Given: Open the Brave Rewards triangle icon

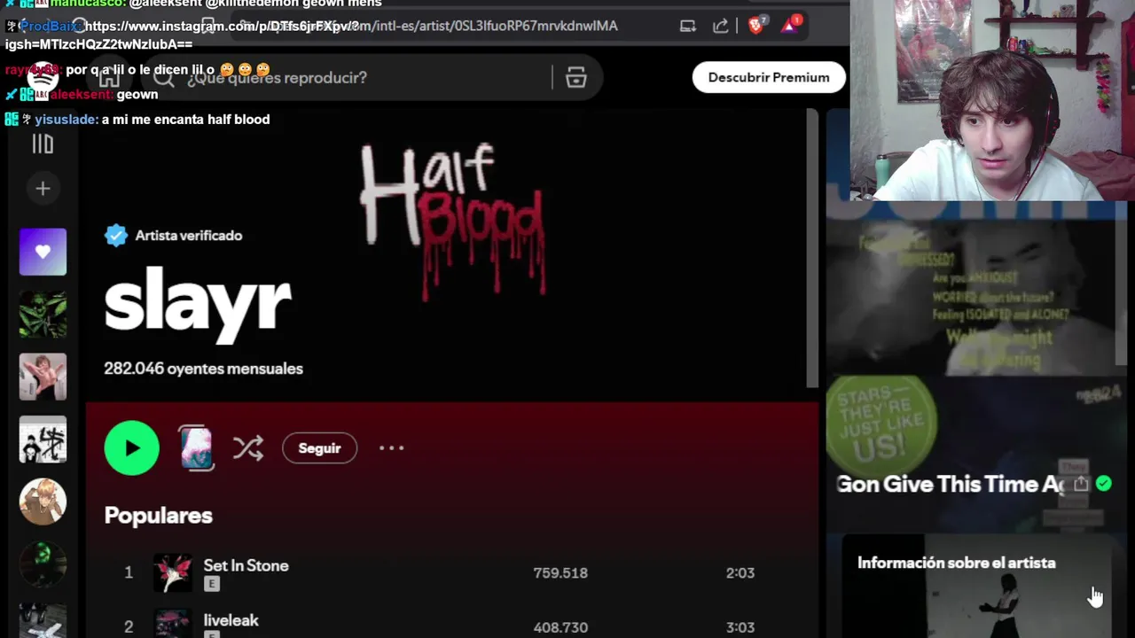Looking at the screenshot, I should tap(790, 24).
